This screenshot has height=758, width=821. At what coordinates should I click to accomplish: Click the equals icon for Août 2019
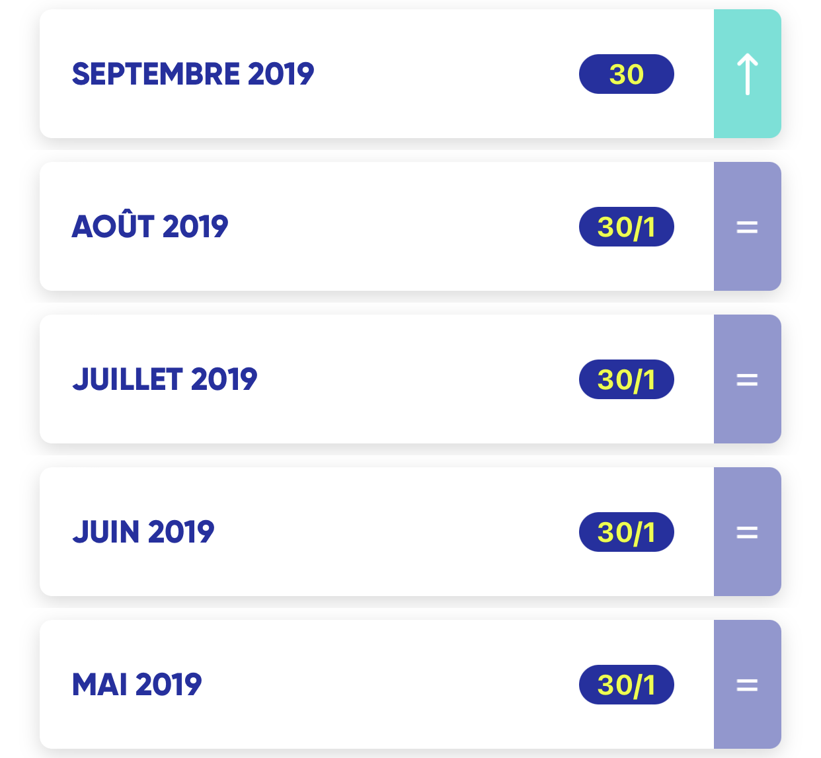point(747,227)
